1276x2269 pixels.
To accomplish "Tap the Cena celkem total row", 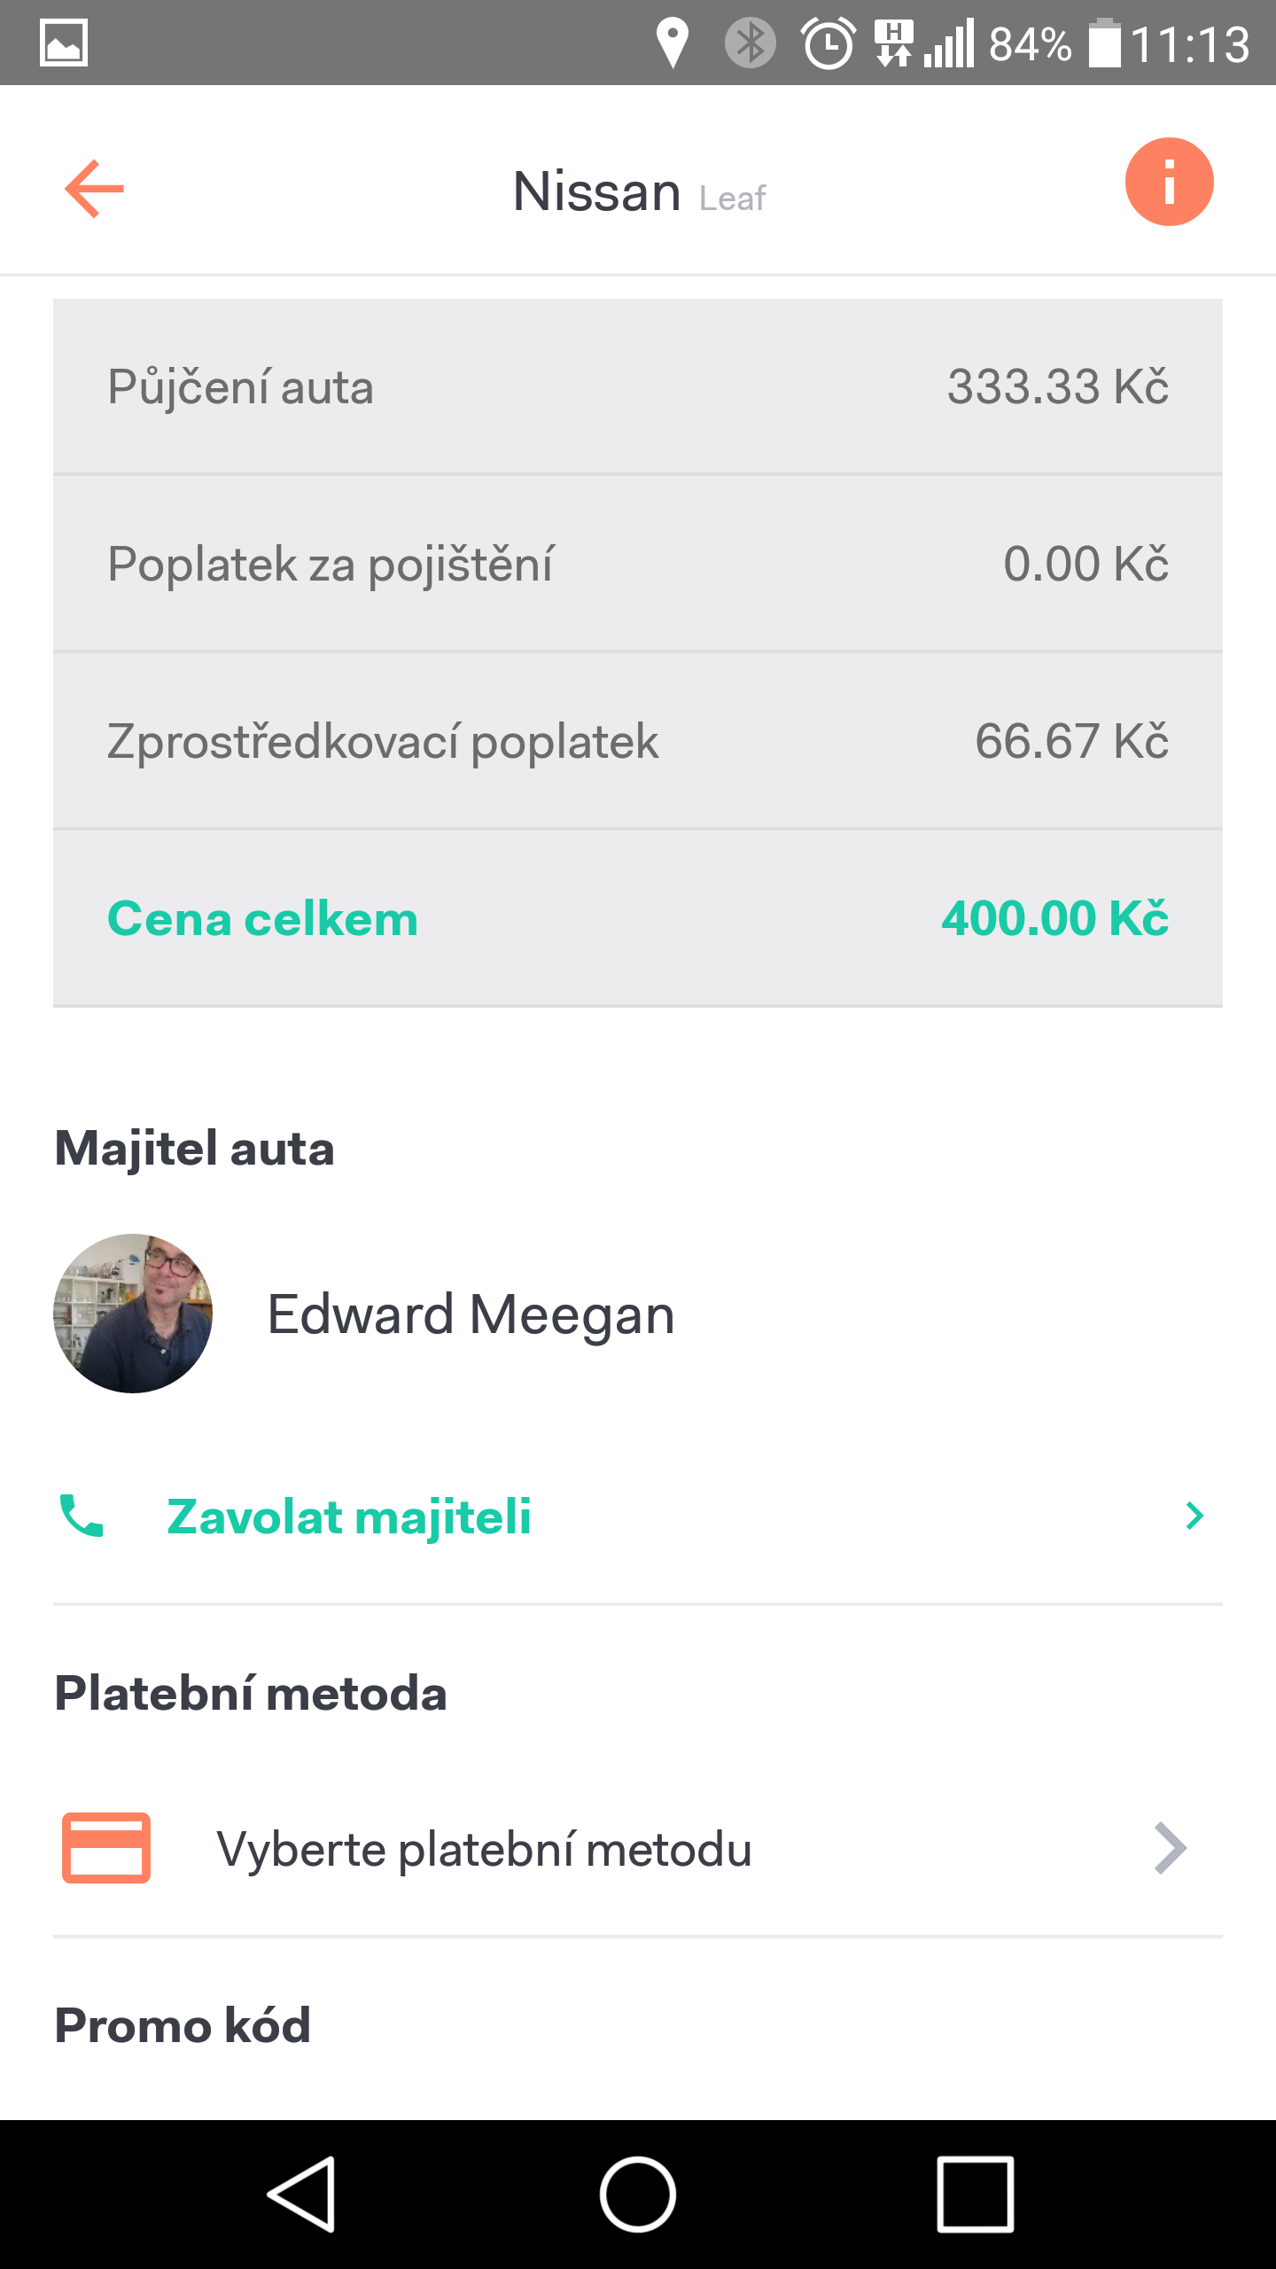I will point(638,918).
